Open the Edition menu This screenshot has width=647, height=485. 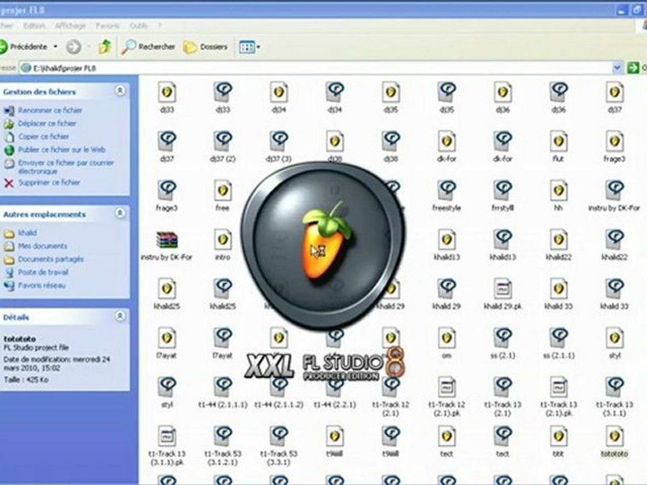point(34,26)
